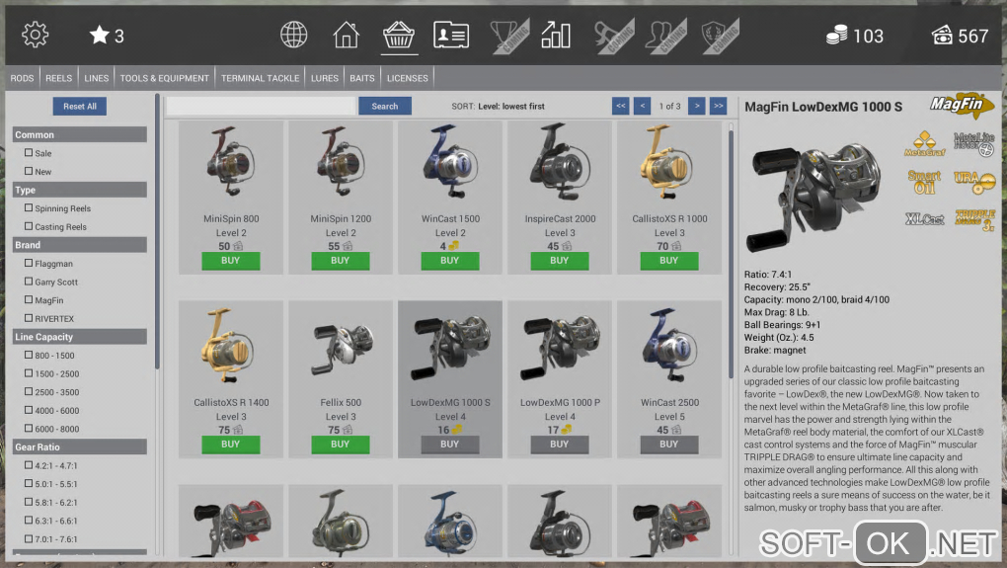This screenshot has width=1007, height=568.
Task: Open the RODS tab
Action: 22,78
